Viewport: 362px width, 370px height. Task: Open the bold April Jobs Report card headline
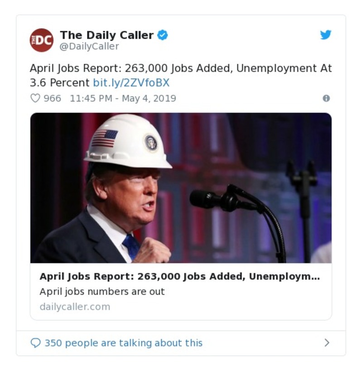[179, 277]
